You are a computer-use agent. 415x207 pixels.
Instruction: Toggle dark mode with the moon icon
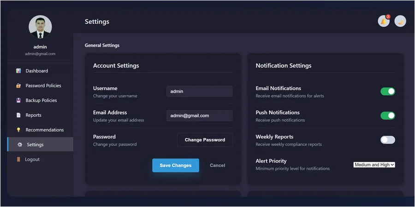tap(400, 21)
